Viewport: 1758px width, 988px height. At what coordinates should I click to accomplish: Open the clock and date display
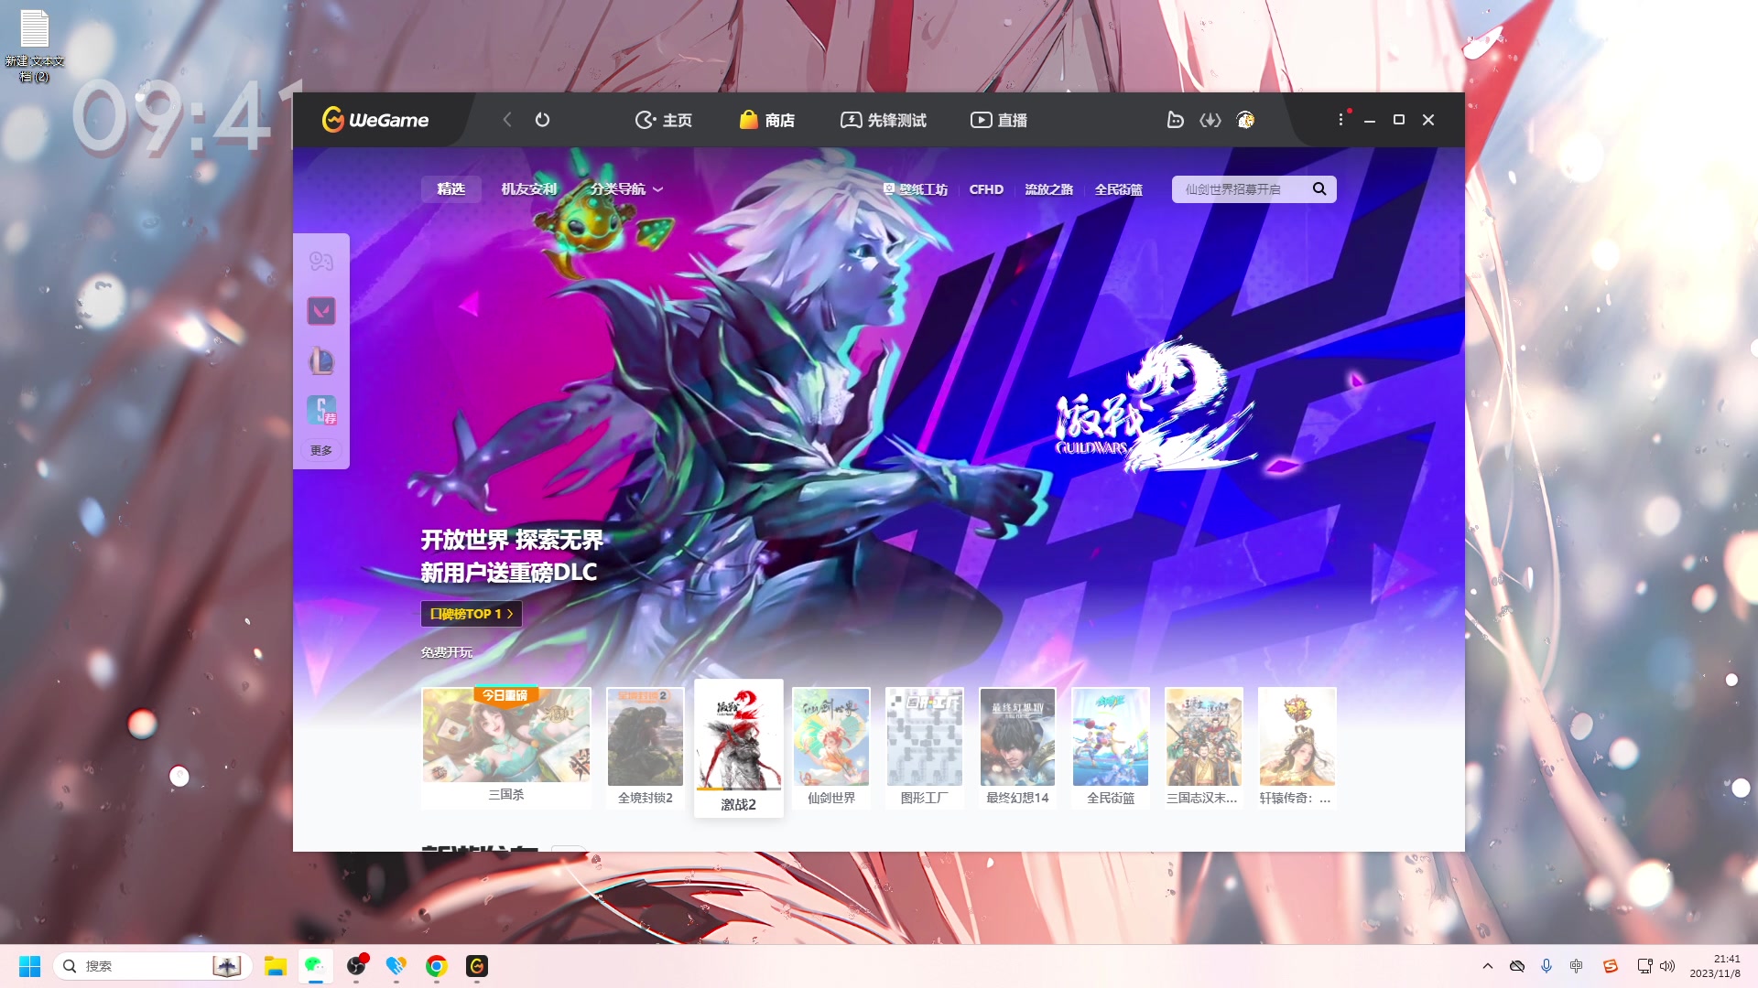click(1715, 966)
